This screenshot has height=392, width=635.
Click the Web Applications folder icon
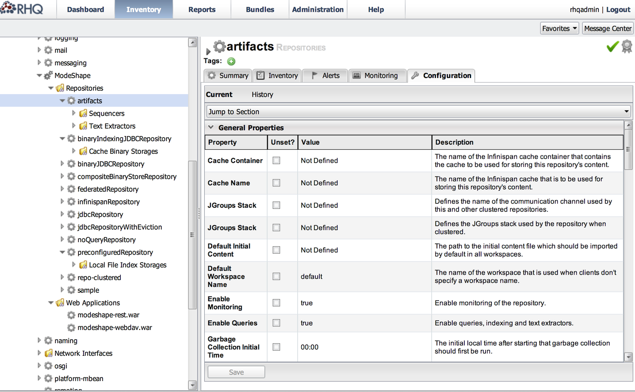pos(60,302)
